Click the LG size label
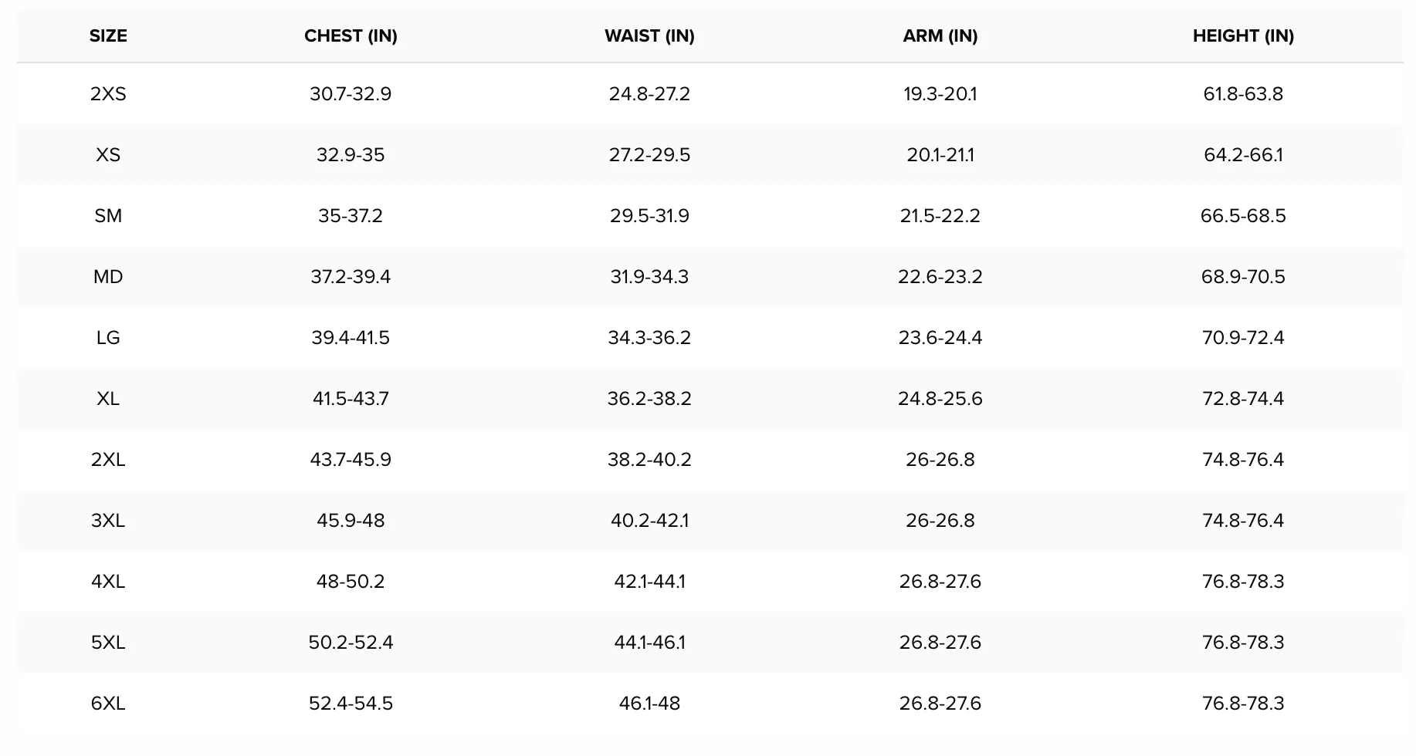The height and width of the screenshot is (756, 1416). (x=108, y=338)
